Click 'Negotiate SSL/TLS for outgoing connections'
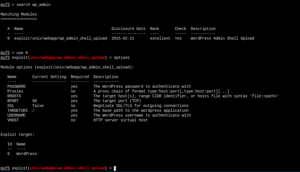Image resolution: width=300 pixels, height=172 pixels. (x=141, y=106)
